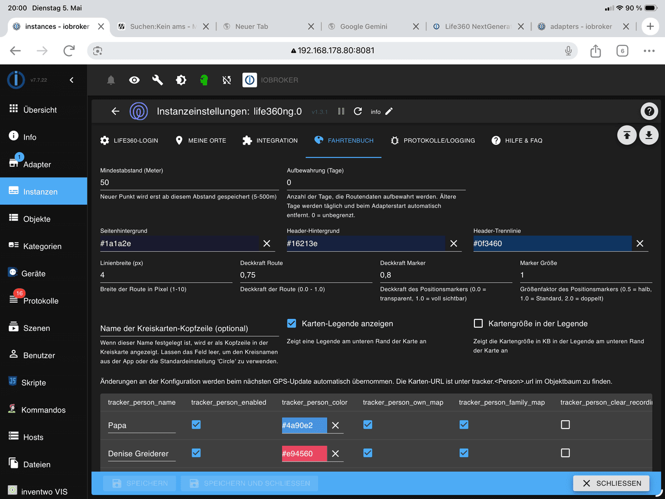This screenshot has height=499, width=665.
Task: Click the Aufbewahrung (Tage) field
Action: click(x=376, y=182)
